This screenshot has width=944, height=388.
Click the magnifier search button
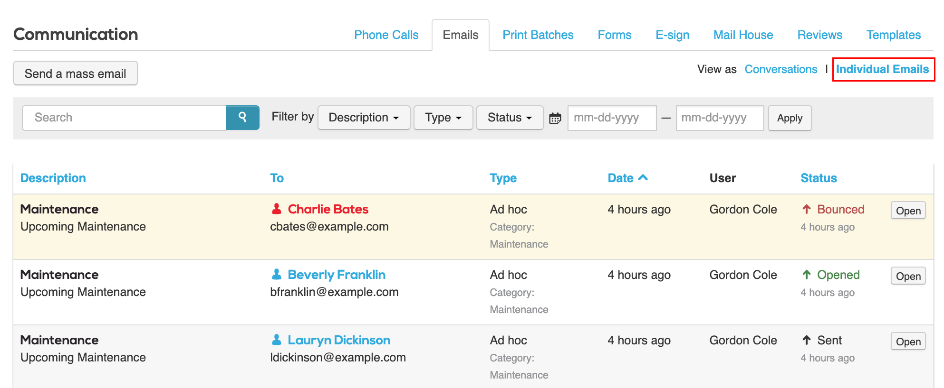coord(242,118)
